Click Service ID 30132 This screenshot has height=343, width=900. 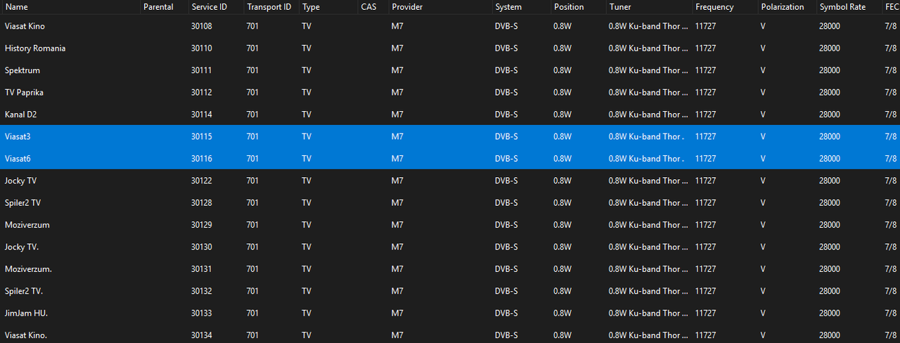tap(201, 291)
